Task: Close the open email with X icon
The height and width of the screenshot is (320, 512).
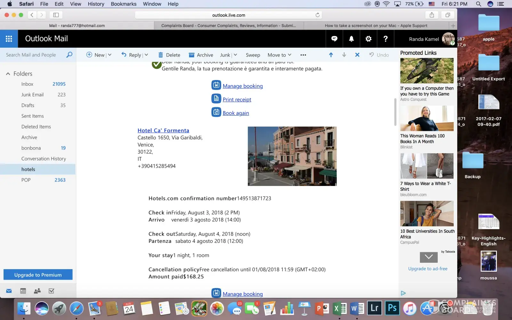Action: (x=357, y=55)
